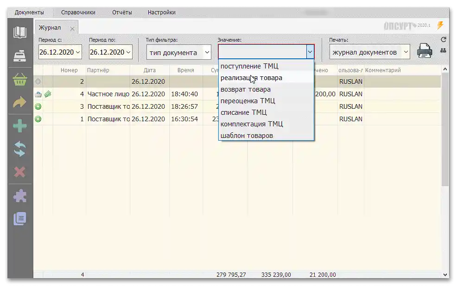Open the Период по date dropdown
The image size is (457, 286).
point(128,52)
